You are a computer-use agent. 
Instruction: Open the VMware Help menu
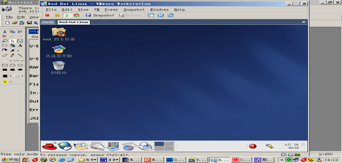[x=180, y=10]
